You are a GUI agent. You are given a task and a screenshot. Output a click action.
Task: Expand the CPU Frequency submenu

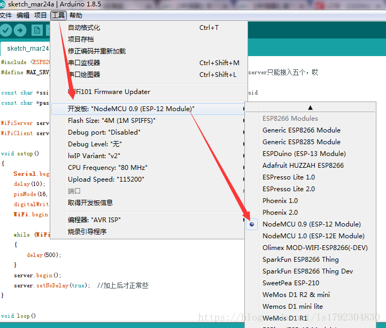point(148,168)
